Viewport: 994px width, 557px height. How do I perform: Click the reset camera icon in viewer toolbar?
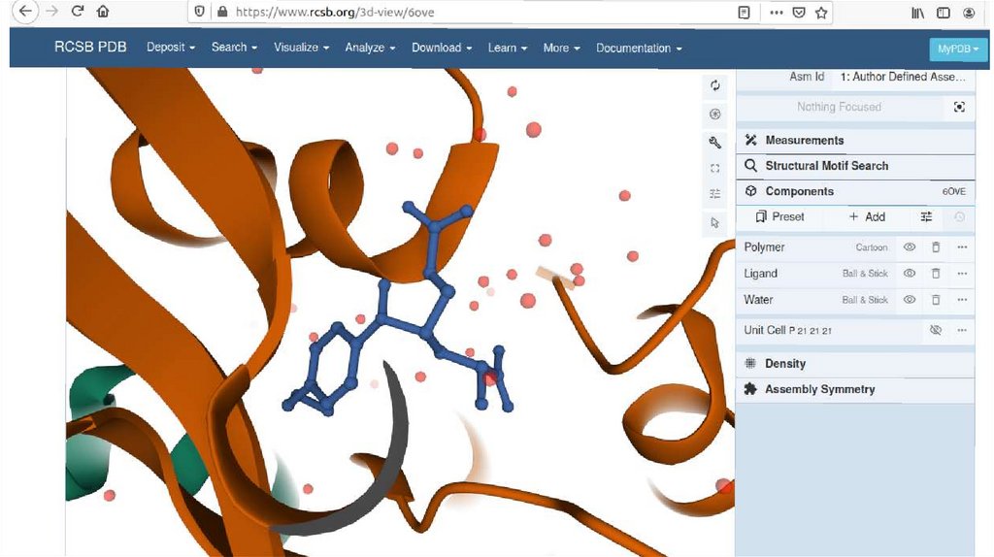coord(715,85)
